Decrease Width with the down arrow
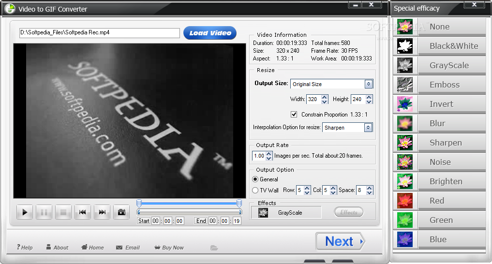492x264 pixels. click(325, 102)
